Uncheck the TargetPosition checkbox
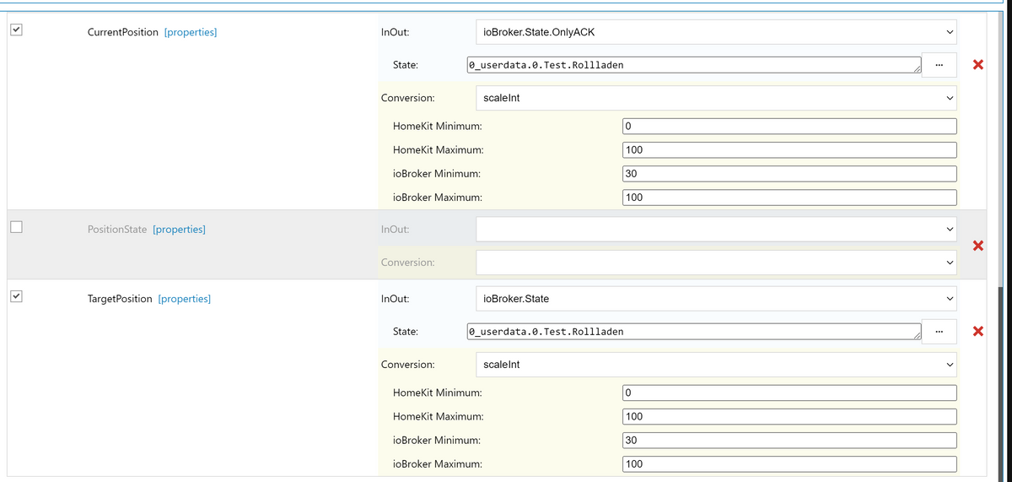 pyautogui.click(x=16, y=297)
